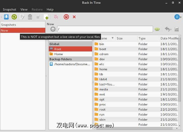
Task: Click the toolbar drag handle
Action: coord(1,17)
